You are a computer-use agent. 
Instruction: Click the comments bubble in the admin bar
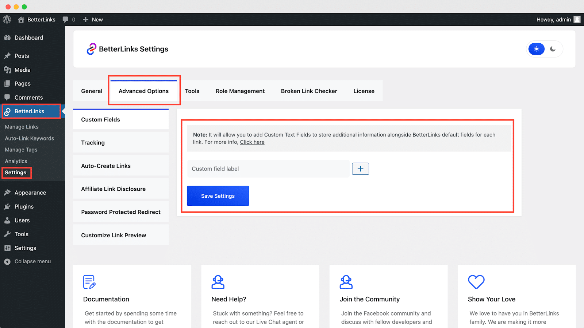pyautogui.click(x=66, y=19)
